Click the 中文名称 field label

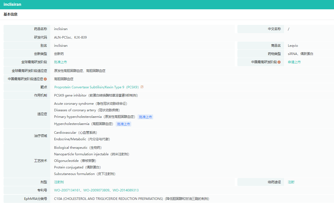tap(274, 29)
